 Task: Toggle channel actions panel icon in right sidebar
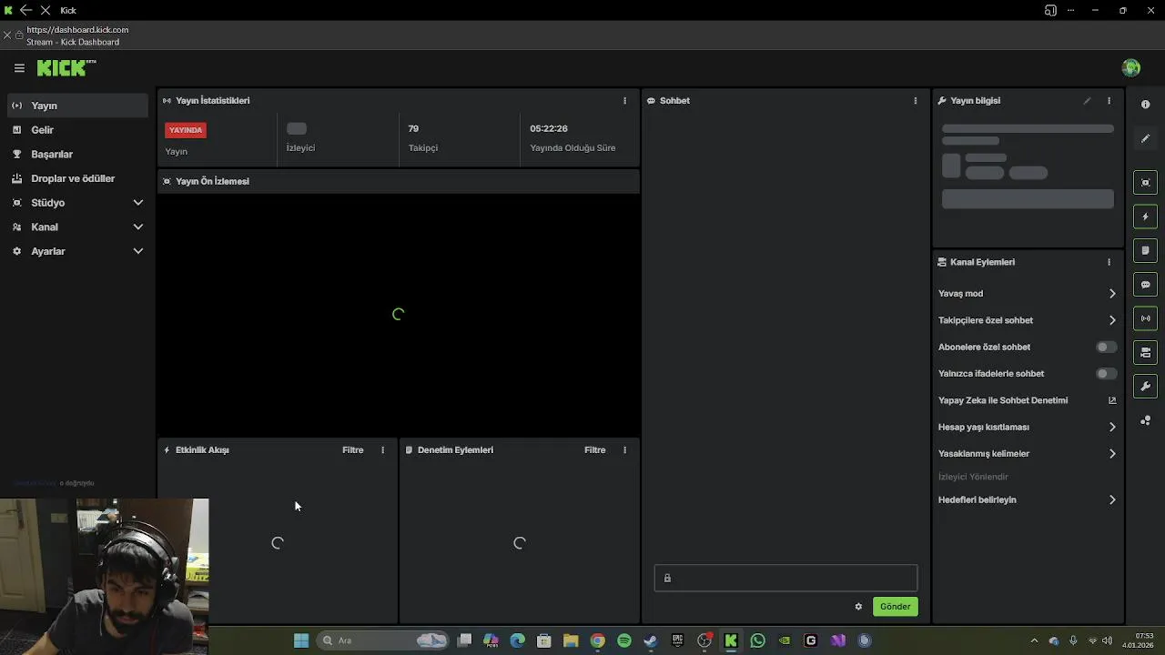1146,352
